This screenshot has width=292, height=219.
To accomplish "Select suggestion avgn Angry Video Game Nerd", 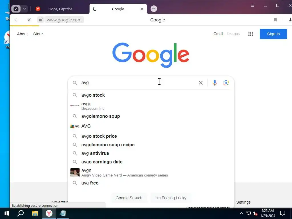I will click(x=151, y=173).
